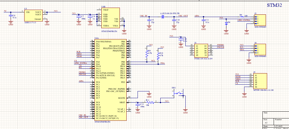Click the BOOT0 pin name on U4A
The image size is (289, 129).
(122, 98)
